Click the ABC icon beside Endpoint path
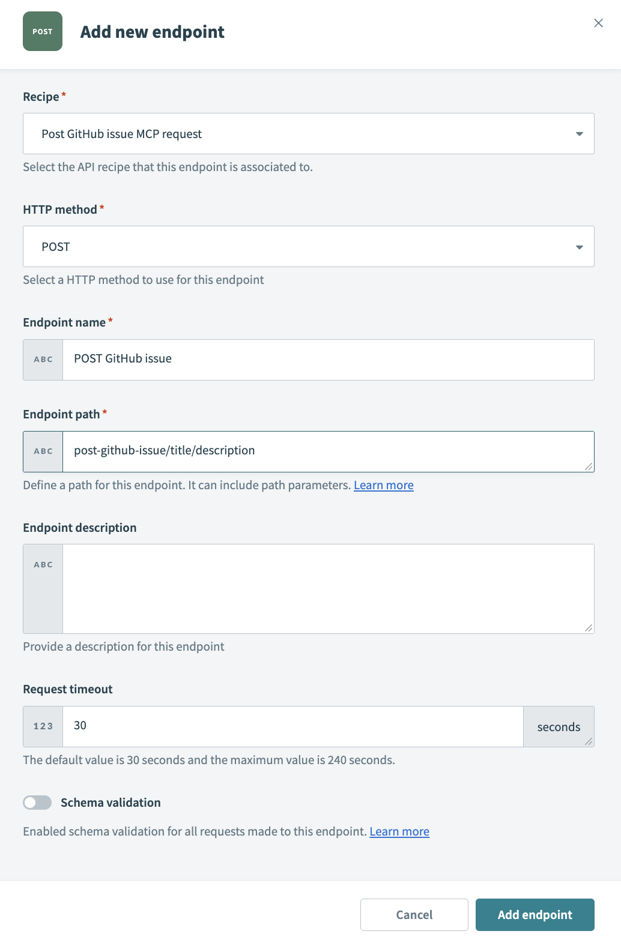The image size is (621, 940). click(42, 451)
